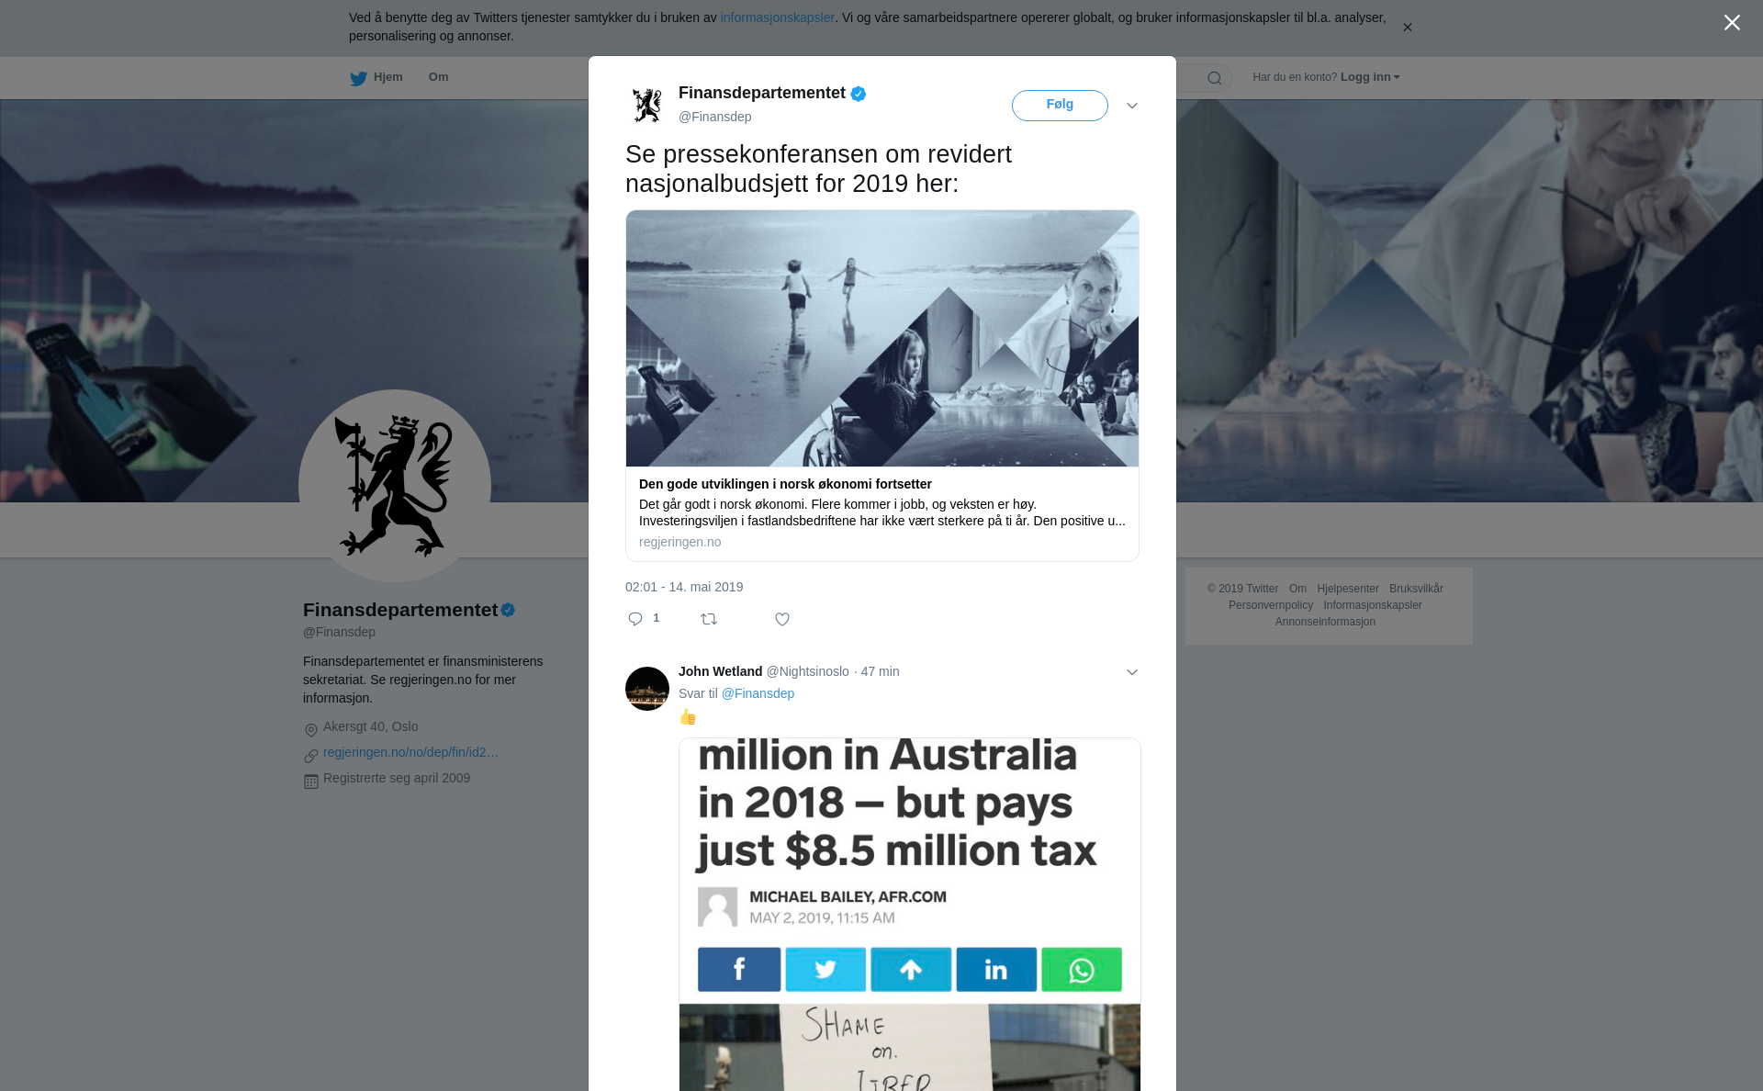Open the Logg inn dropdown

tap(1370, 77)
